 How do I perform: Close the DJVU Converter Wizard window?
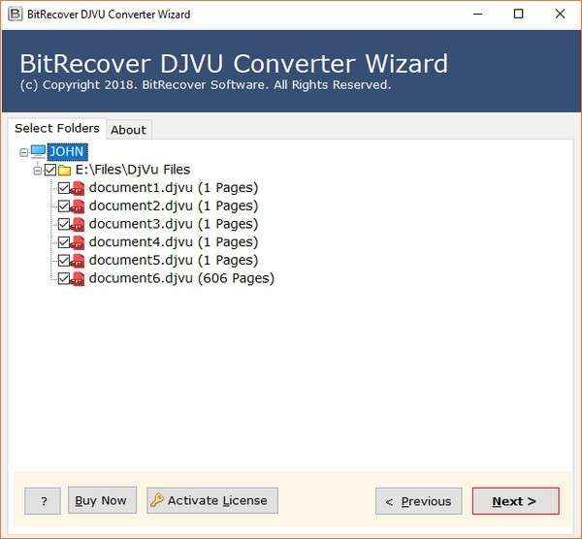(560, 15)
